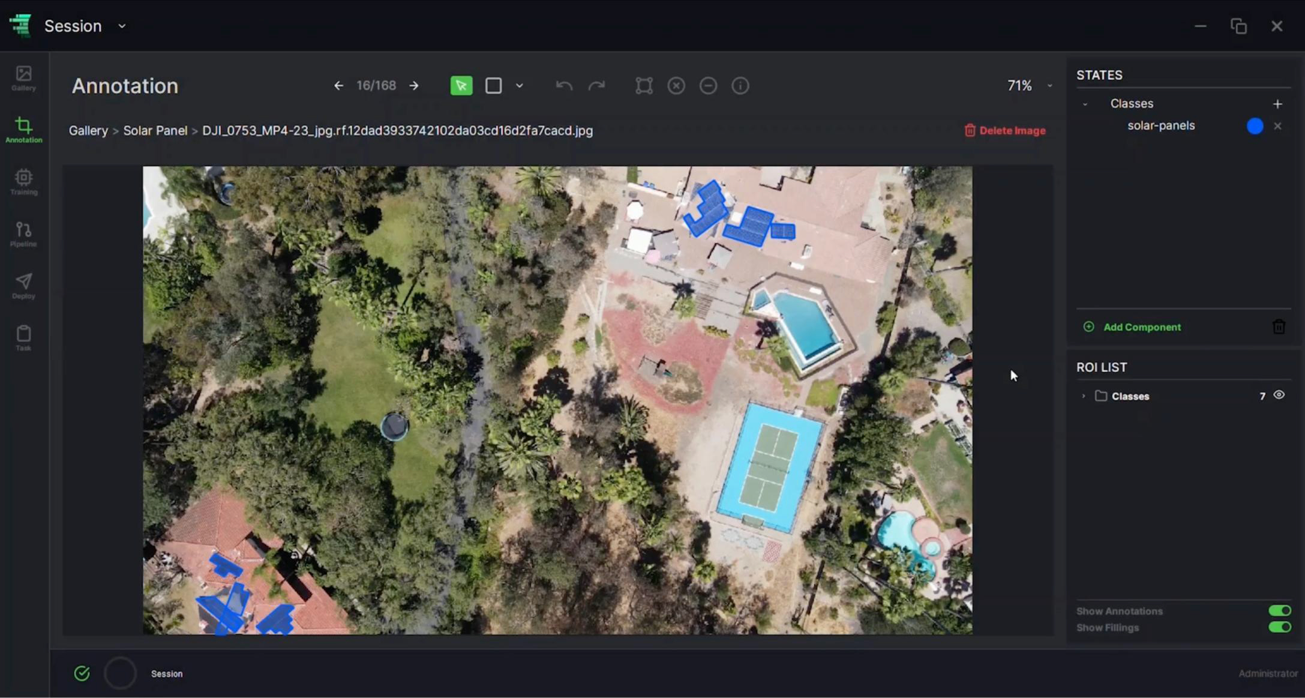Click the blue solar-panels color swatch
This screenshot has height=698, width=1305.
tap(1255, 126)
